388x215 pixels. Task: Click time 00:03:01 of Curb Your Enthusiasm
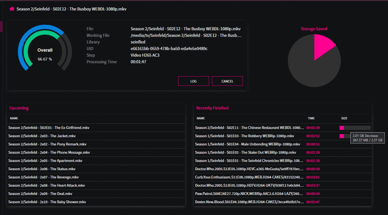click(x=313, y=177)
